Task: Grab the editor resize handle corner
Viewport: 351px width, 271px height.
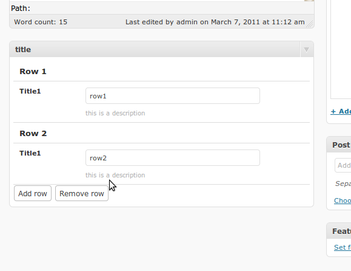Action: (x=310, y=24)
